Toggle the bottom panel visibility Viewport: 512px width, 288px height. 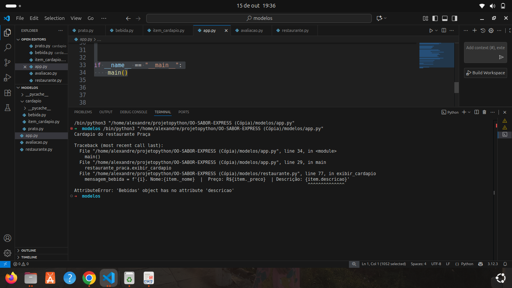pyautogui.click(x=445, y=18)
